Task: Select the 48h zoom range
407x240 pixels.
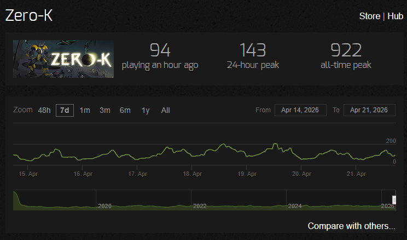Action: tap(44, 110)
